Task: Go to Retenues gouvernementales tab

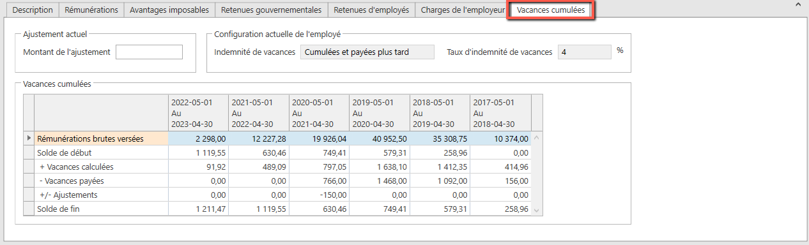Action: pos(271,10)
